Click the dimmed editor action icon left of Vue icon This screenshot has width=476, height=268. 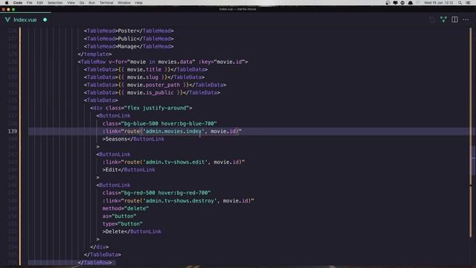pyautogui.click(x=432, y=20)
